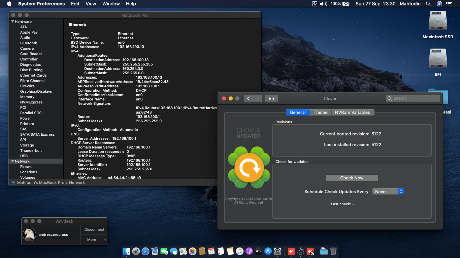Click the volume icon in the menu bar
460x258 pixels.
click(323, 4)
